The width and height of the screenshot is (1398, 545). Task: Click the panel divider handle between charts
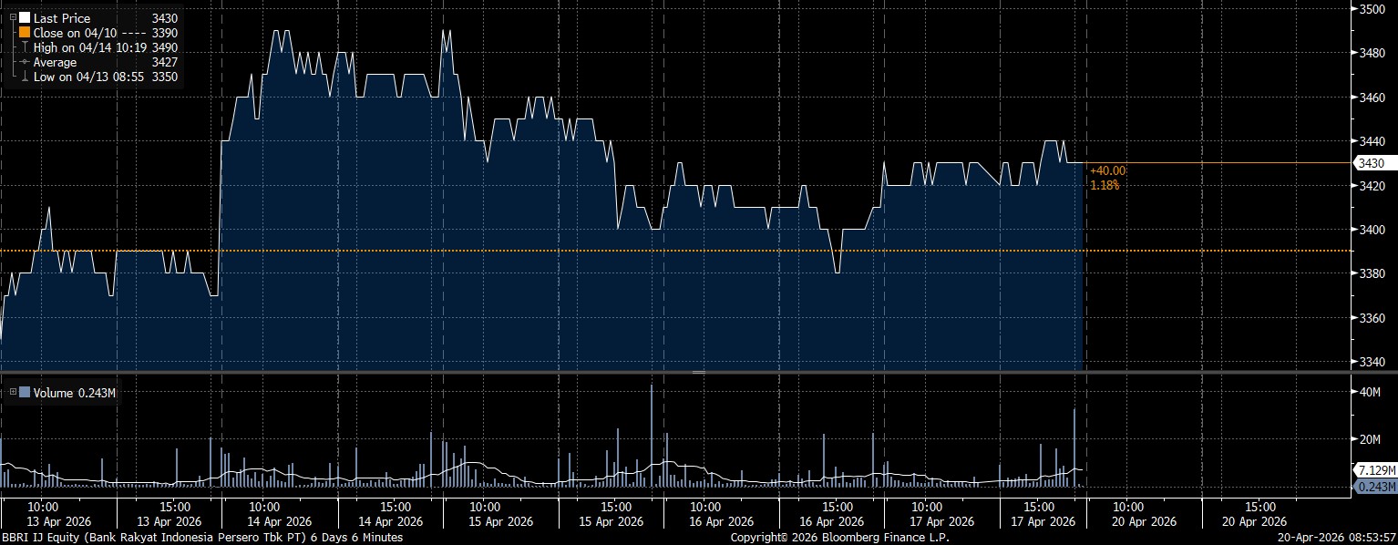click(699, 373)
